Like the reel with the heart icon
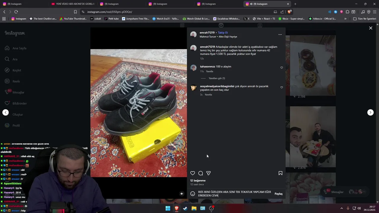The width and height of the screenshot is (379, 213). click(193, 173)
